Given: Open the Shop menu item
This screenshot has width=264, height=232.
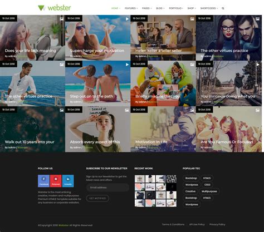Looking at the screenshot, I should click(x=192, y=8).
